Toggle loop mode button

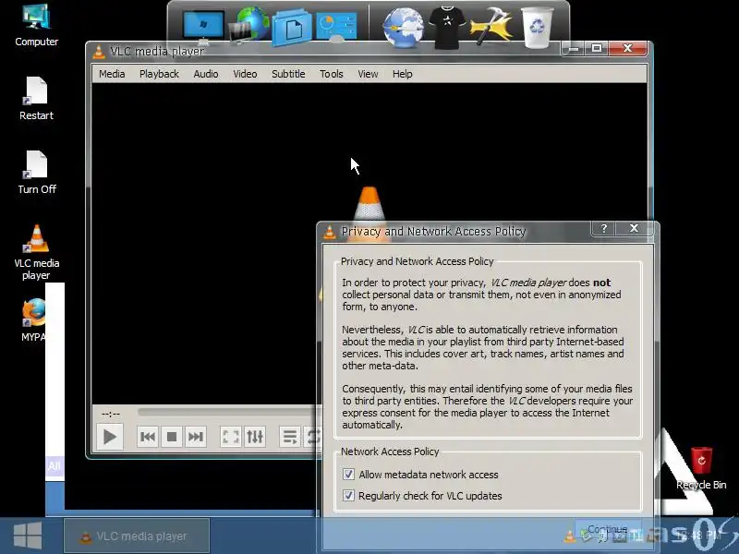click(312, 437)
